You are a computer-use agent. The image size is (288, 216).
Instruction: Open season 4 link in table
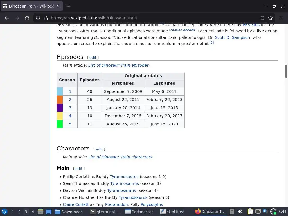click(x=70, y=116)
